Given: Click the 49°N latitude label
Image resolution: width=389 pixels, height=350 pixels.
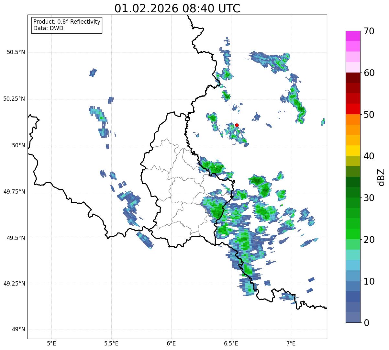Looking at the screenshot, I should [18, 330].
